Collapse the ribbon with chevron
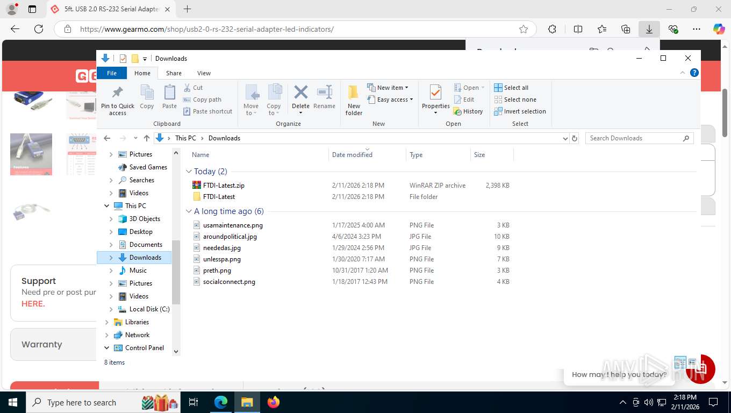 point(683,73)
